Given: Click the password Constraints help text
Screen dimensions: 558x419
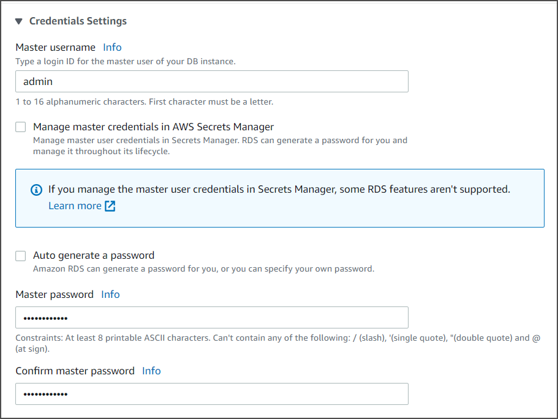Looking at the screenshot, I should [x=276, y=338].
